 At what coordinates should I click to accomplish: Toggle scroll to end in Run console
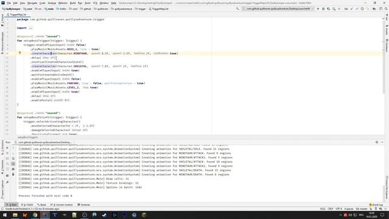point(13,164)
